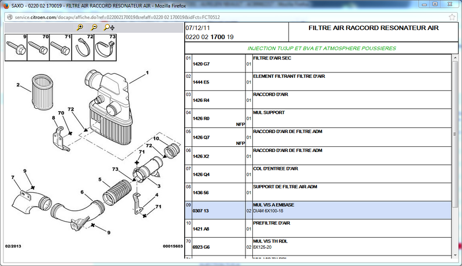Click green INJECTION TU3JP ET BVA heading
Screen dimensions: 462x266
(322, 48)
